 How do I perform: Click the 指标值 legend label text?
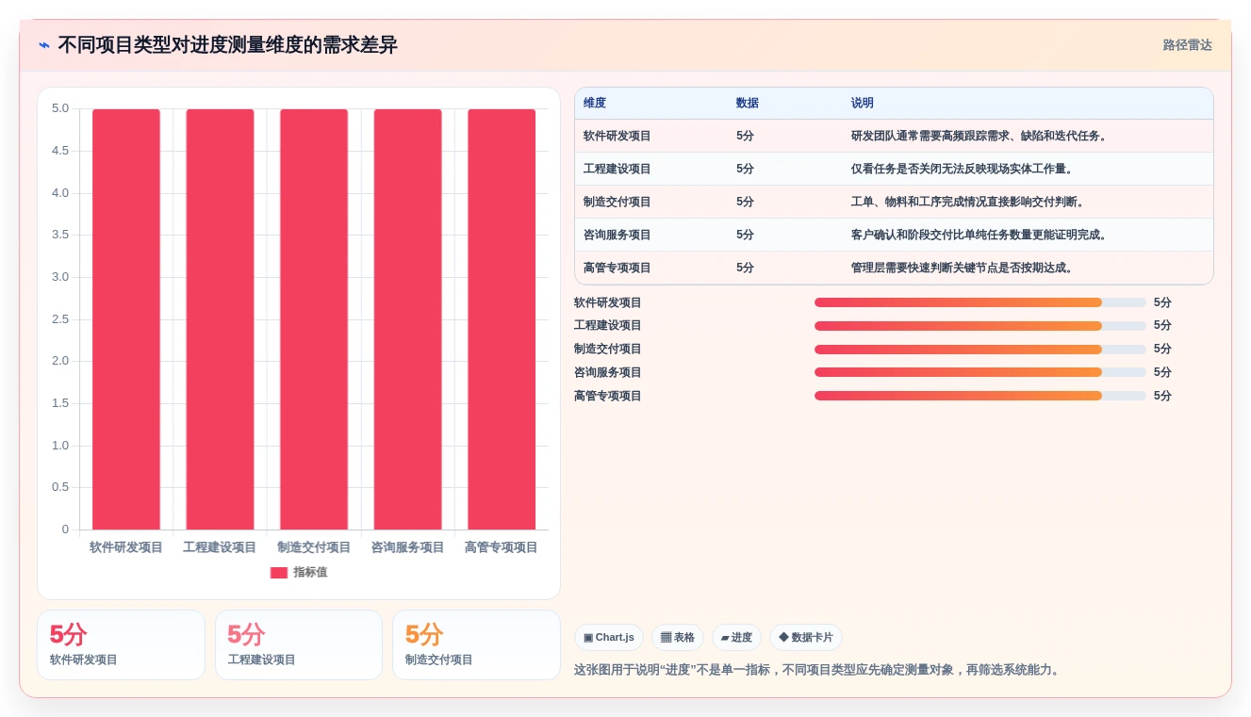coord(310,572)
